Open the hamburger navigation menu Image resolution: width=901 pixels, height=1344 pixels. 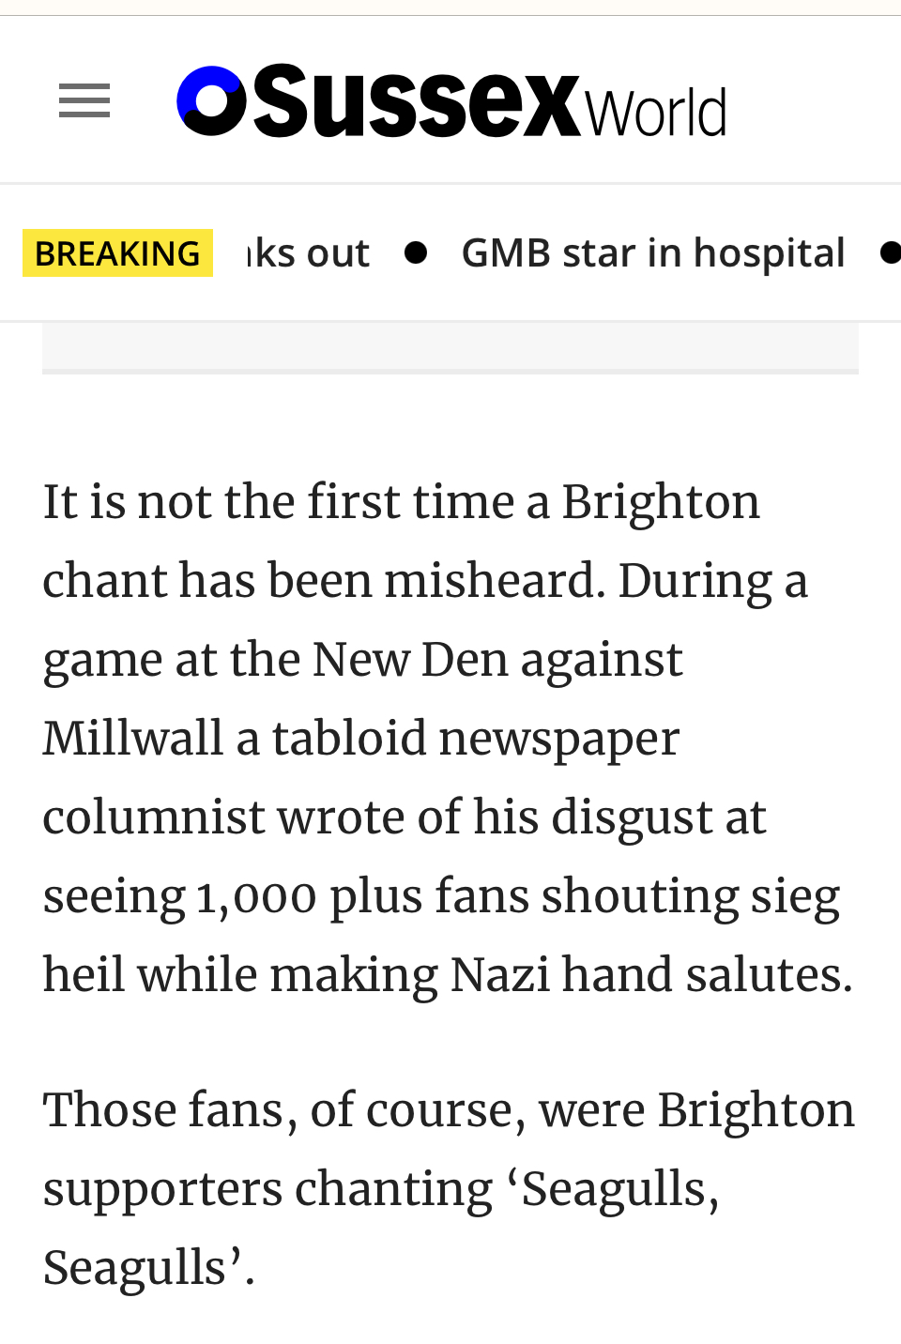[x=84, y=100]
